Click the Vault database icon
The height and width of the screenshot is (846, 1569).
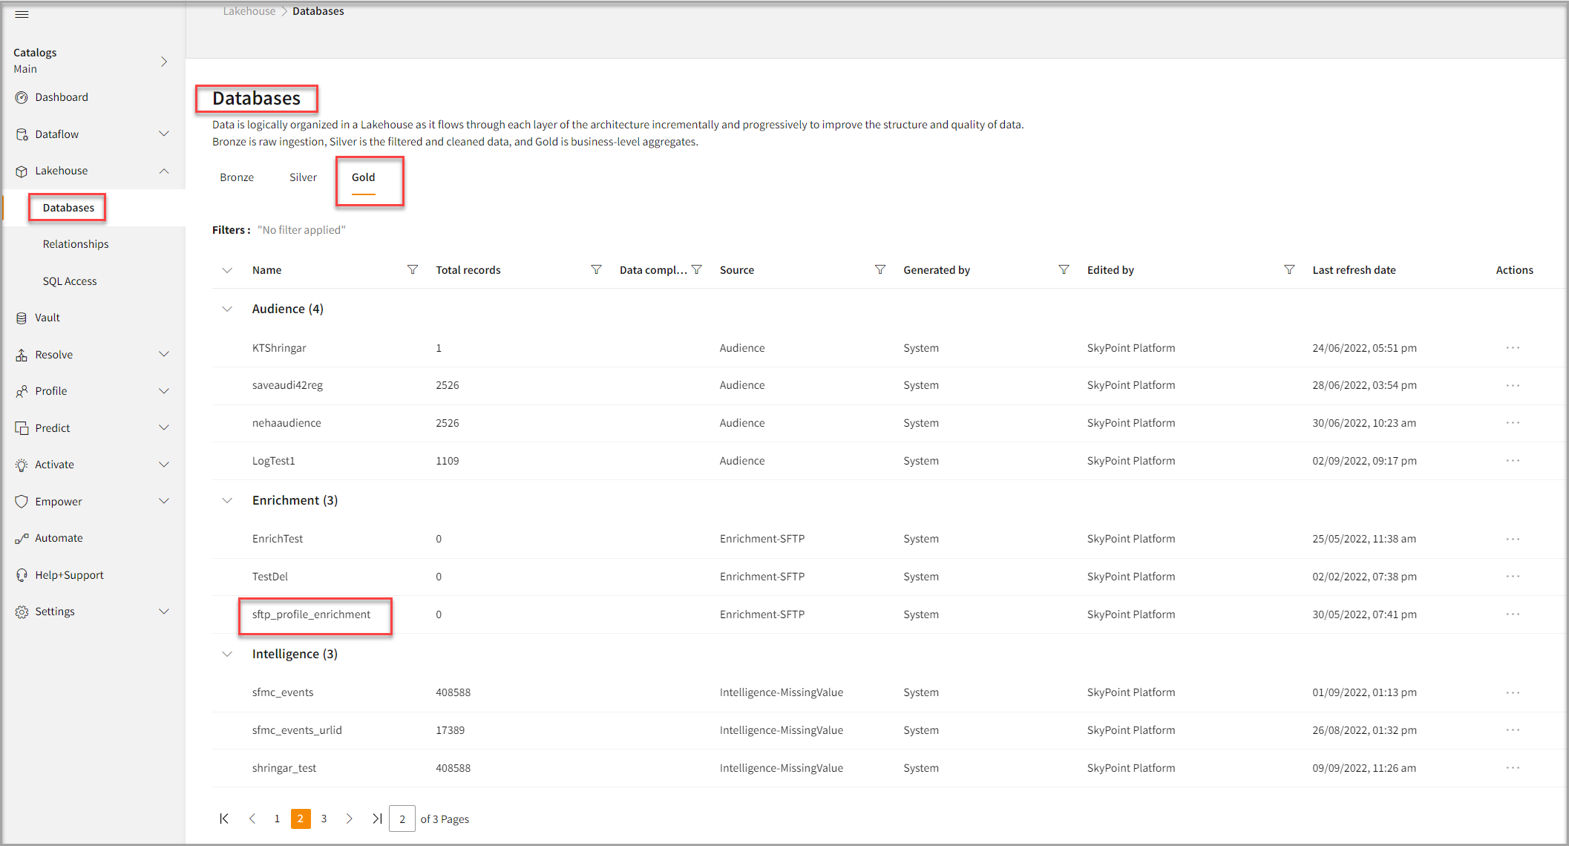click(x=22, y=318)
